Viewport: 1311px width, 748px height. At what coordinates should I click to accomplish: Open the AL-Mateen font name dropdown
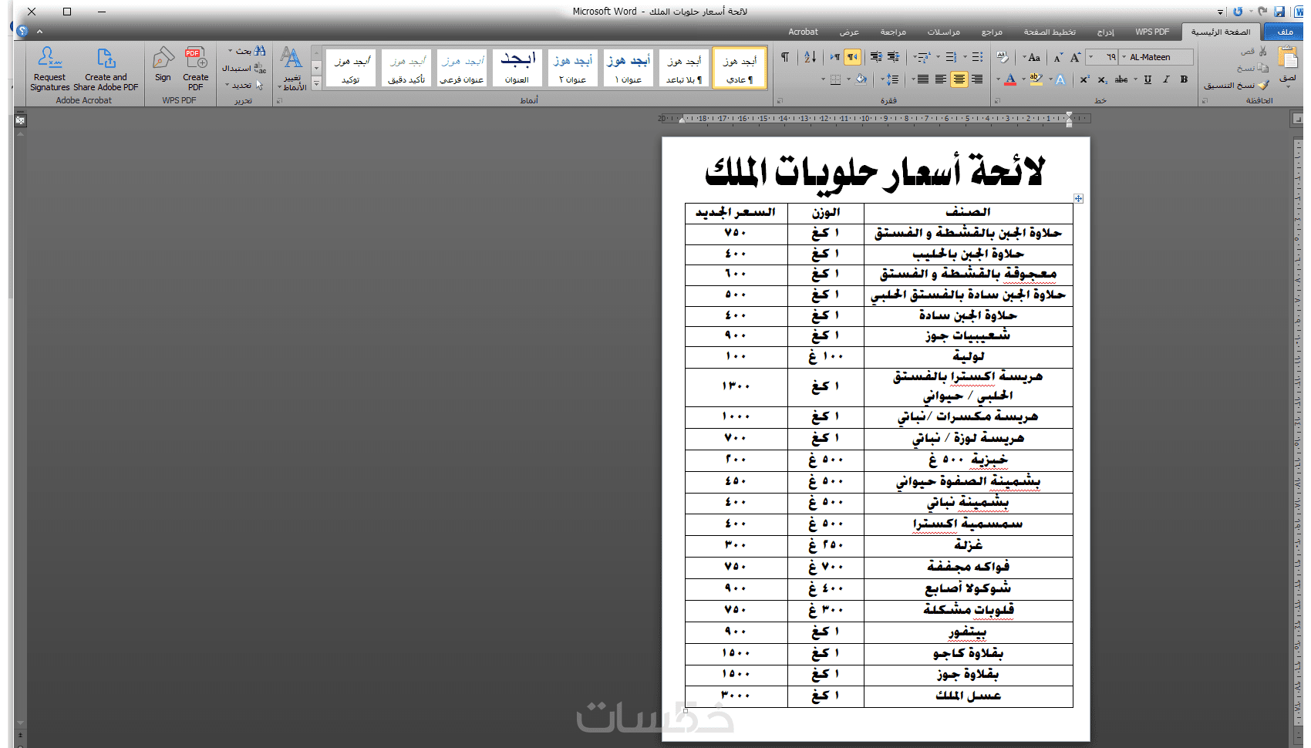tap(1124, 57)
